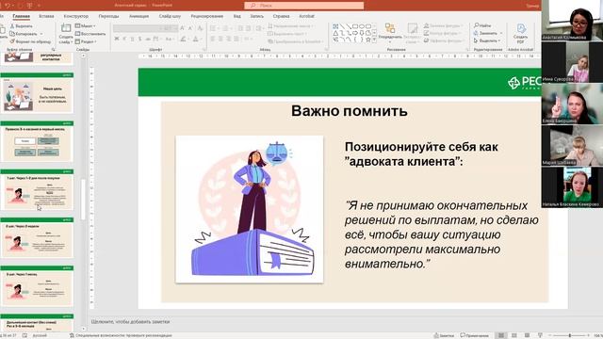
Task: Open Comments (Примечания) from the status bar
Action: (x=474, y=335)
